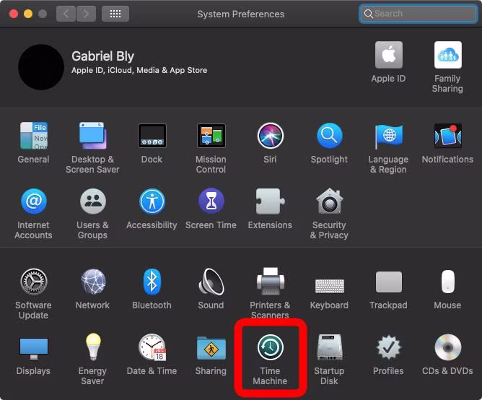The image size is (482, 400).
Task: Go forward with the toolbar forward arrow
Action: pyautogui.click(x=86, y=14)
